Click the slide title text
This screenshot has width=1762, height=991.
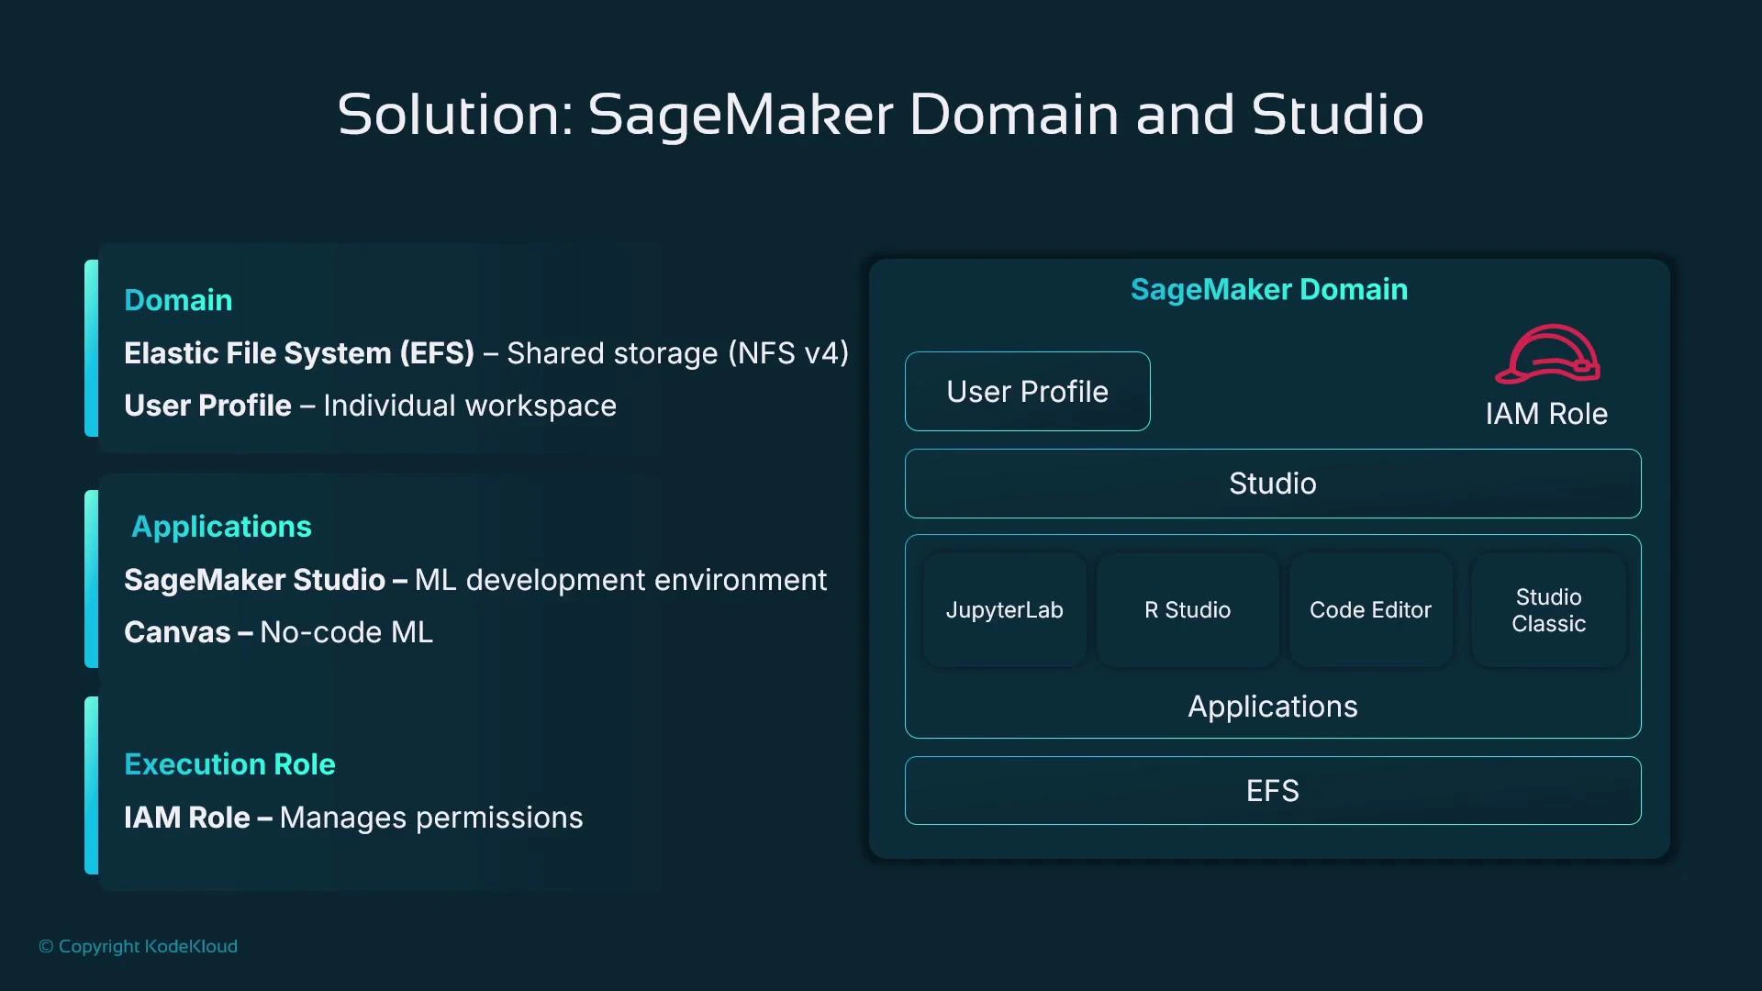(x=880, y=114)
